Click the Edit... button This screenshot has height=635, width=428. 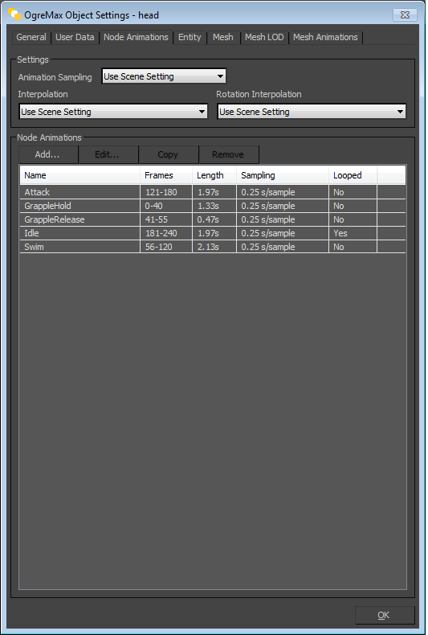coord(108,154)
